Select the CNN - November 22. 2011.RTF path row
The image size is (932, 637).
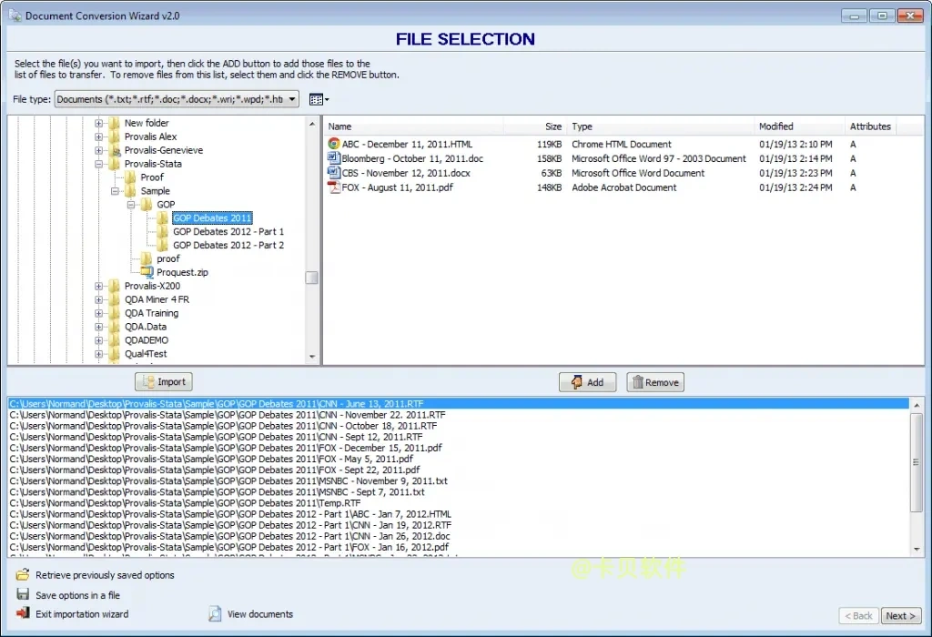click(x=459, y=415)
